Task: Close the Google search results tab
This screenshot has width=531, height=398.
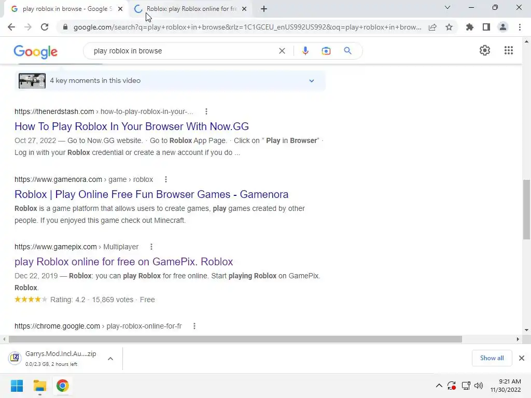Action: point(120,9)
